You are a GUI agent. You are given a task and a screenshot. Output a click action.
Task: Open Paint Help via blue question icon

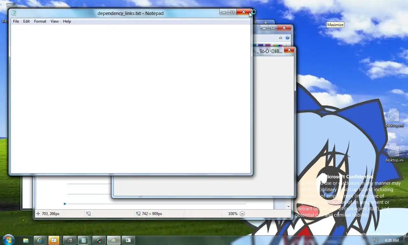pos(287,38)
